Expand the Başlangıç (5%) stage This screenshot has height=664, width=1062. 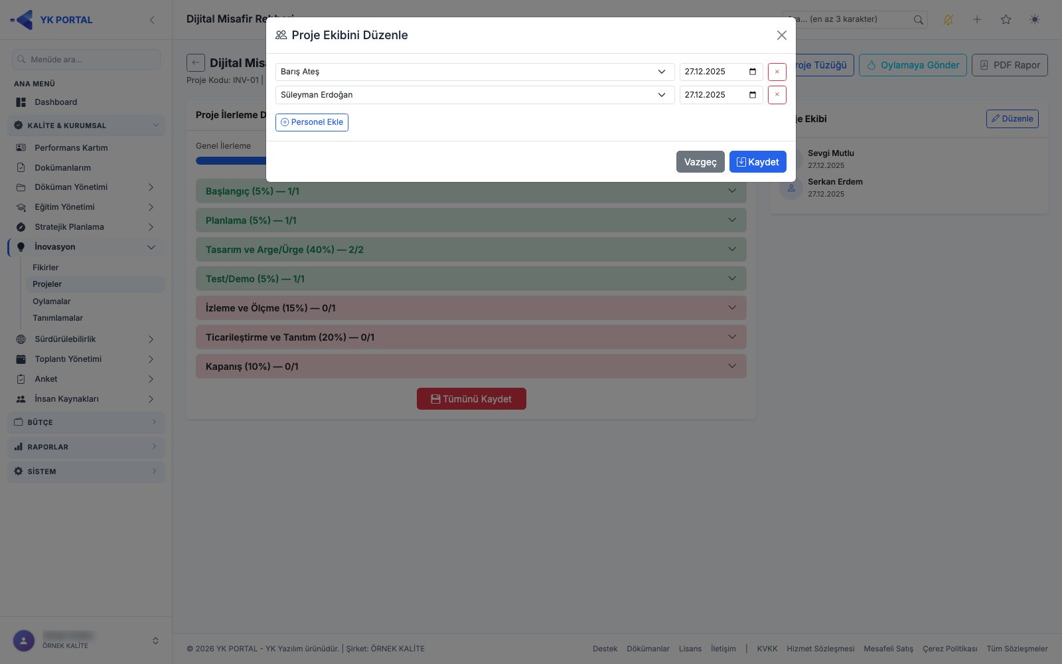click(471, 191)
